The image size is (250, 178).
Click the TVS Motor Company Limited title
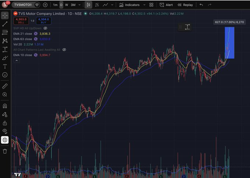(x=42, y=14)
